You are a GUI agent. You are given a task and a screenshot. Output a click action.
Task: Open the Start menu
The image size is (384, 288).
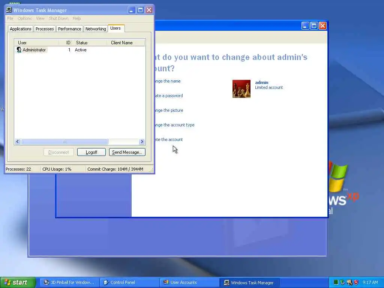coord(18,283)
